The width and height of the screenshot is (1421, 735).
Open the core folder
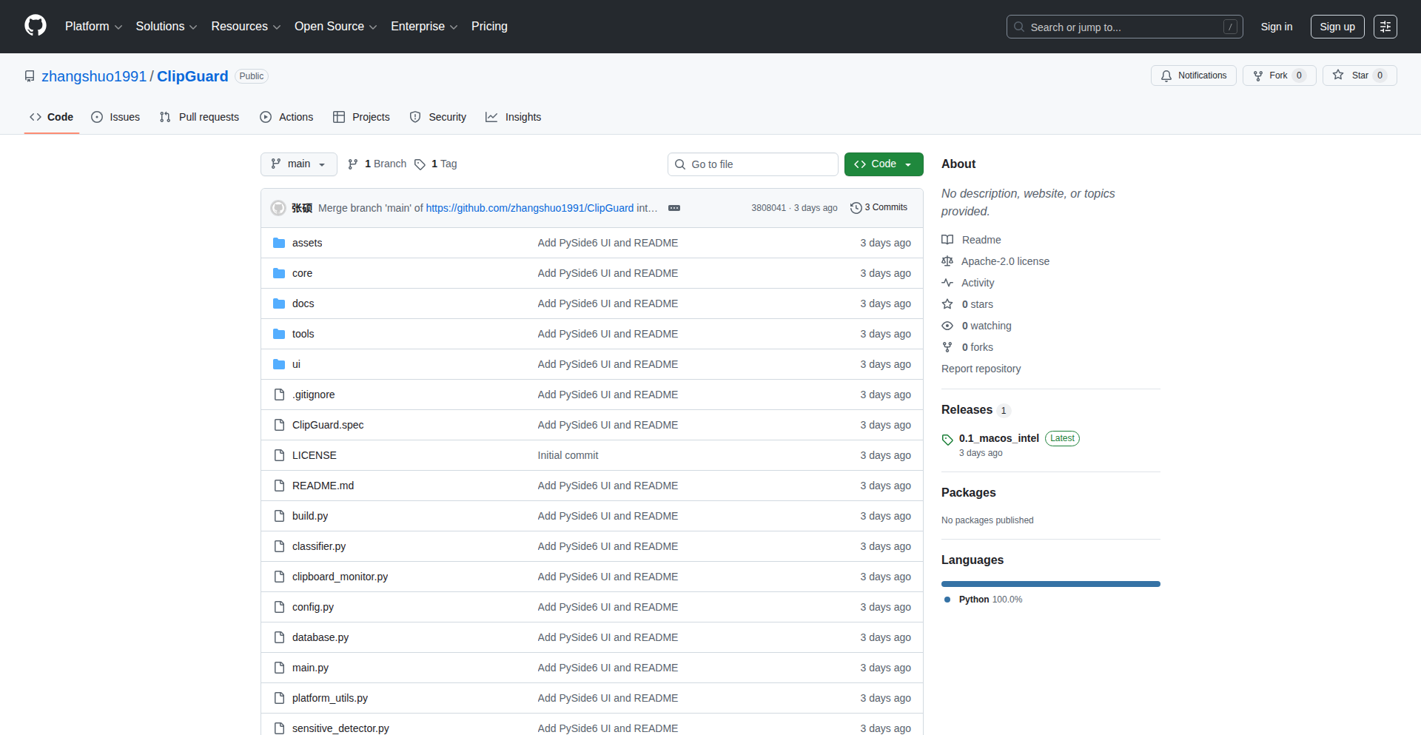tap(302, 272)
